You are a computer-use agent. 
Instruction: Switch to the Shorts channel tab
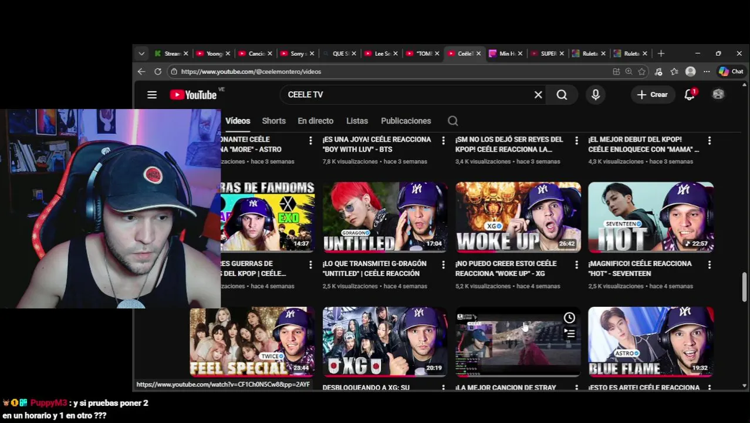pyautogui.click(x=273, y=121)
